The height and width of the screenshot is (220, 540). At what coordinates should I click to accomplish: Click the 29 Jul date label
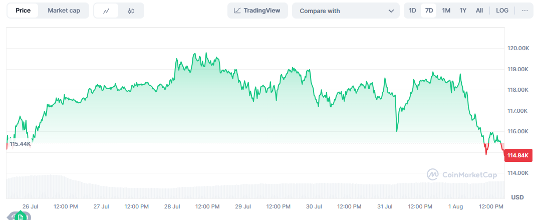coord(243,206)
